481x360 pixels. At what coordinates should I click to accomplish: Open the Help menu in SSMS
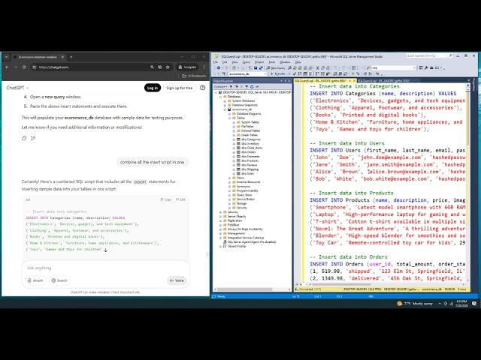pos(298,61)
